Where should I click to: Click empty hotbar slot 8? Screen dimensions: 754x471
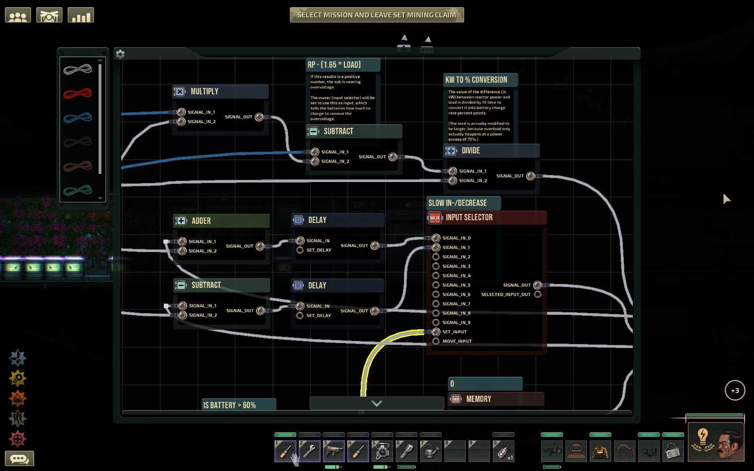pos(455,451)
